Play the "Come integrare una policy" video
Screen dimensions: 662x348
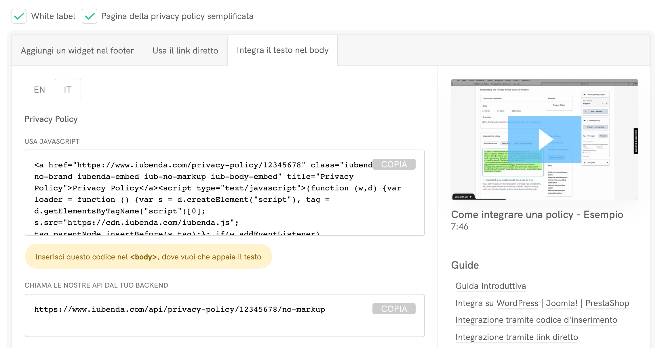[545, 139]
